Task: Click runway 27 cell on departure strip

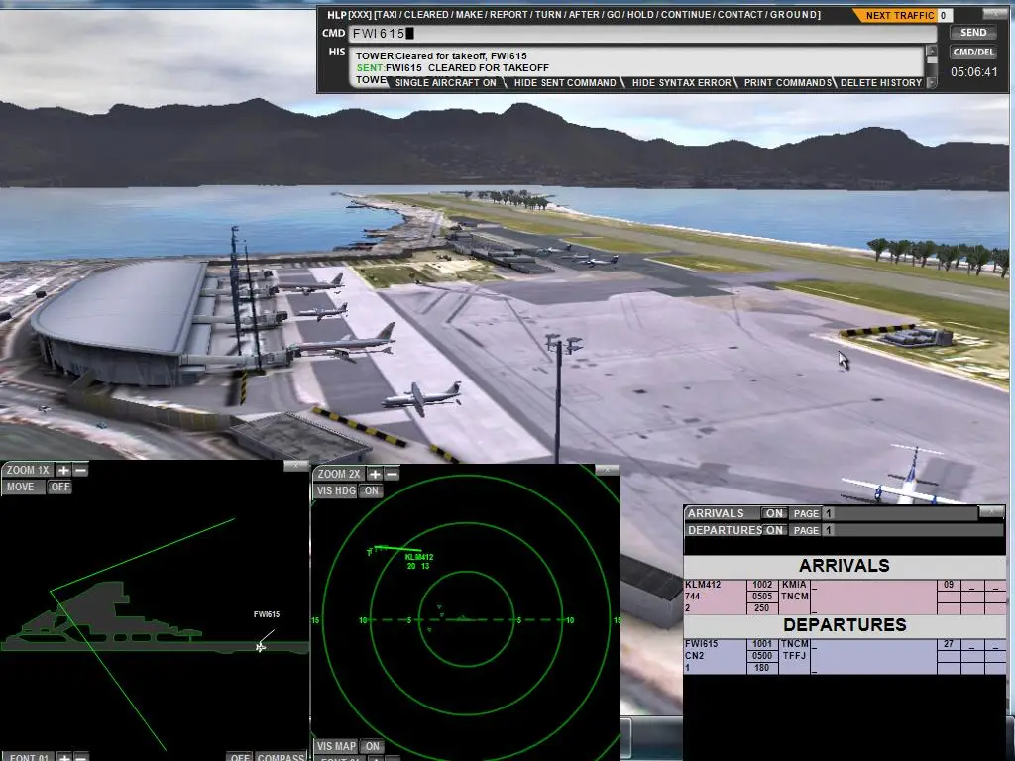Action: (x=949, y=644)
